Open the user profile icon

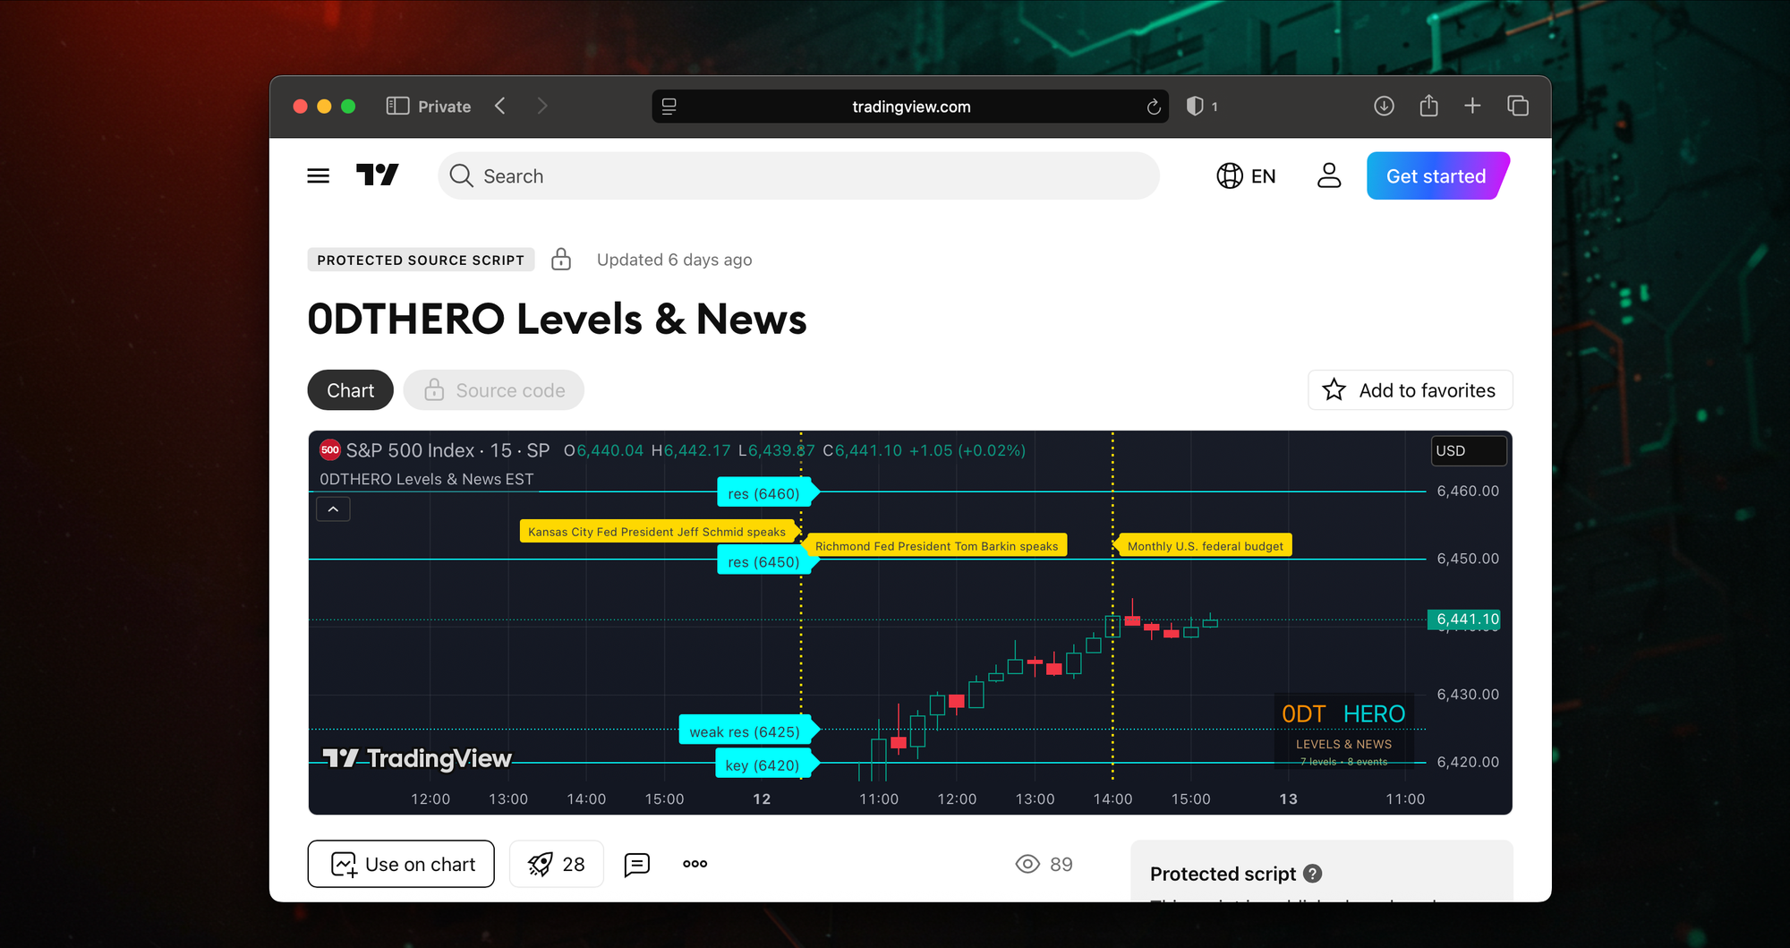click(x=1329, y=175)
